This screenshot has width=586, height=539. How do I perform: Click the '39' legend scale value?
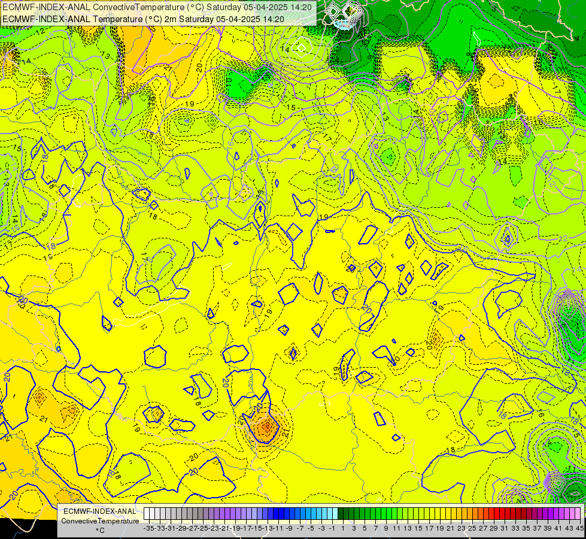pos(547,529)
